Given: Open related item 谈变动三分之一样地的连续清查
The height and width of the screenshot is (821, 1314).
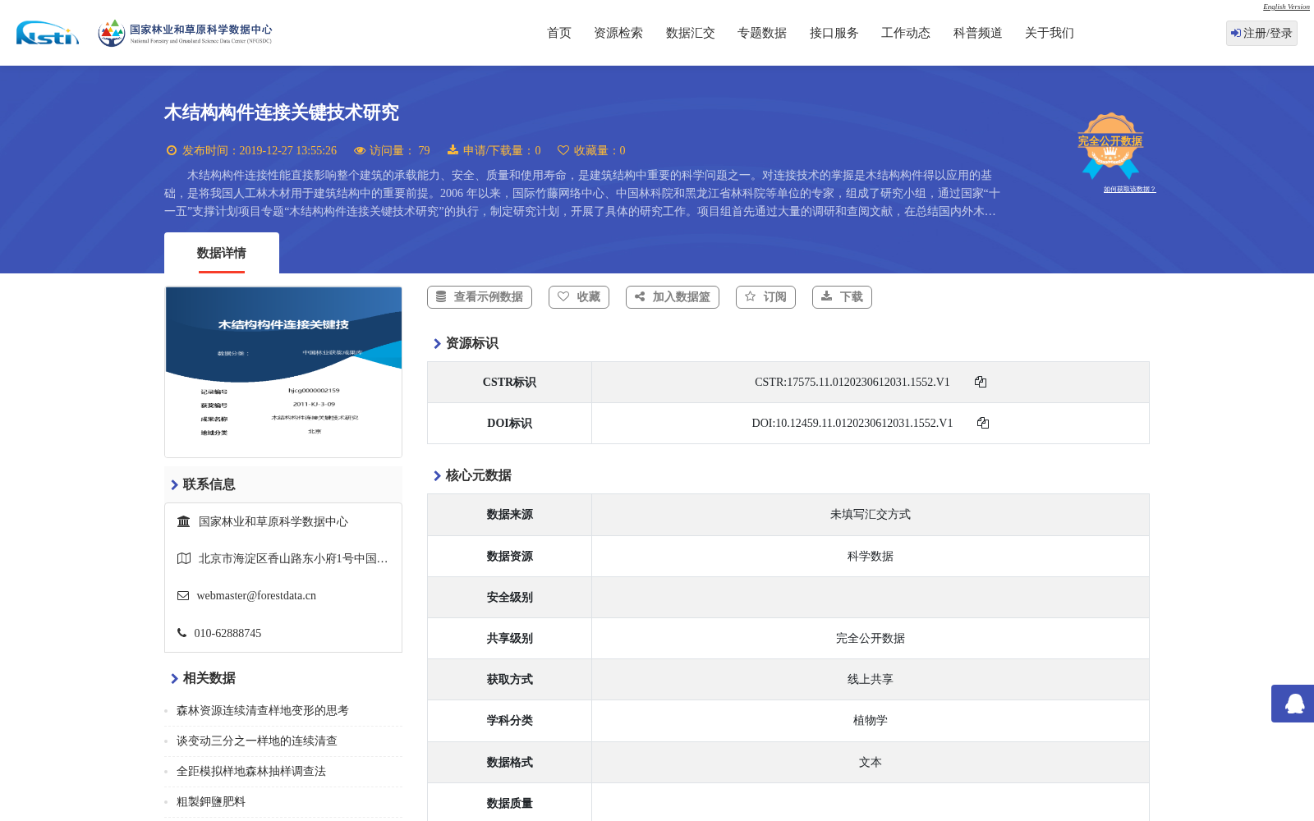Looking at the screenshot, I should pos(257,741).
